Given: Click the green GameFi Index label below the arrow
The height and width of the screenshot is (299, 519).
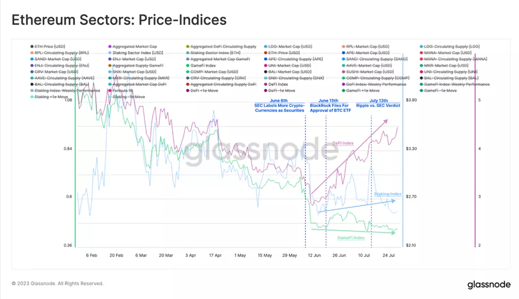Looking at the screenshot, I should coord(351,238).
